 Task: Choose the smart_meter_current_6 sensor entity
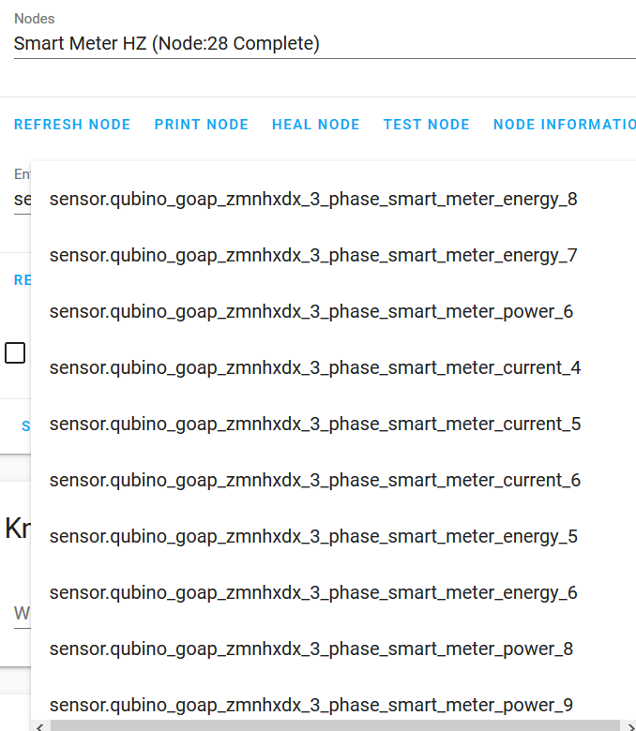315,480
